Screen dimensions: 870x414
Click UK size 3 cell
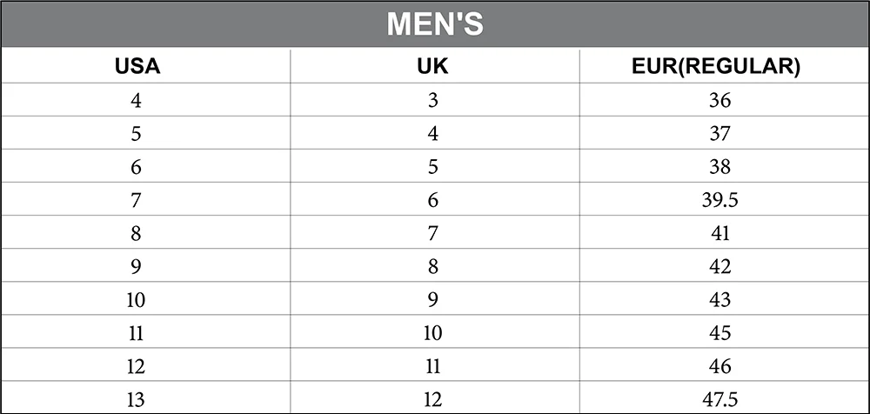pos(432,101)
